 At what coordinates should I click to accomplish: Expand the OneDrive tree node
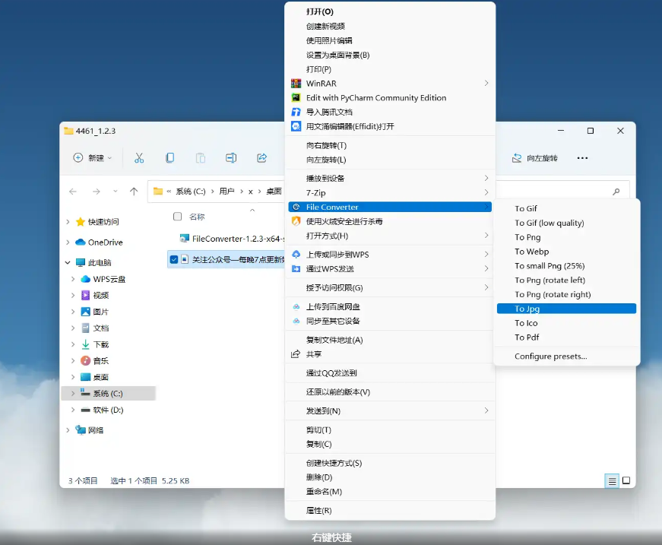pyautogui.click(x=68, y=242)
